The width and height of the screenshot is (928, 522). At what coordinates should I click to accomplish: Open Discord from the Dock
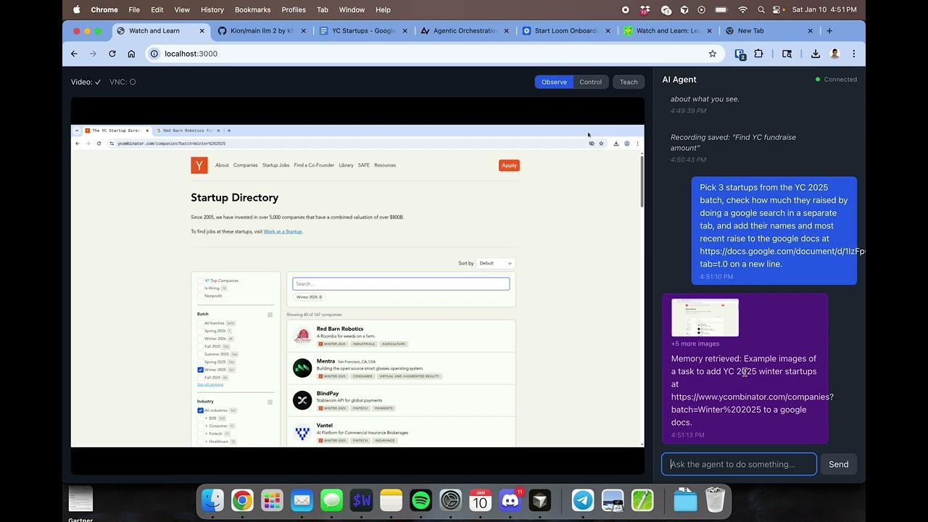tap(510, 500)
